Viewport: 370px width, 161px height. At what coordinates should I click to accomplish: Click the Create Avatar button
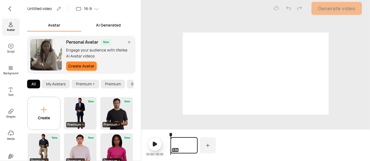[x=81, y=66]
